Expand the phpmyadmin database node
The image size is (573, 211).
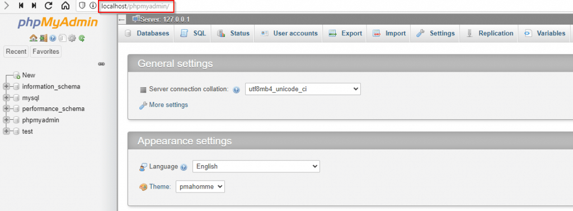[x=6, y=120]
